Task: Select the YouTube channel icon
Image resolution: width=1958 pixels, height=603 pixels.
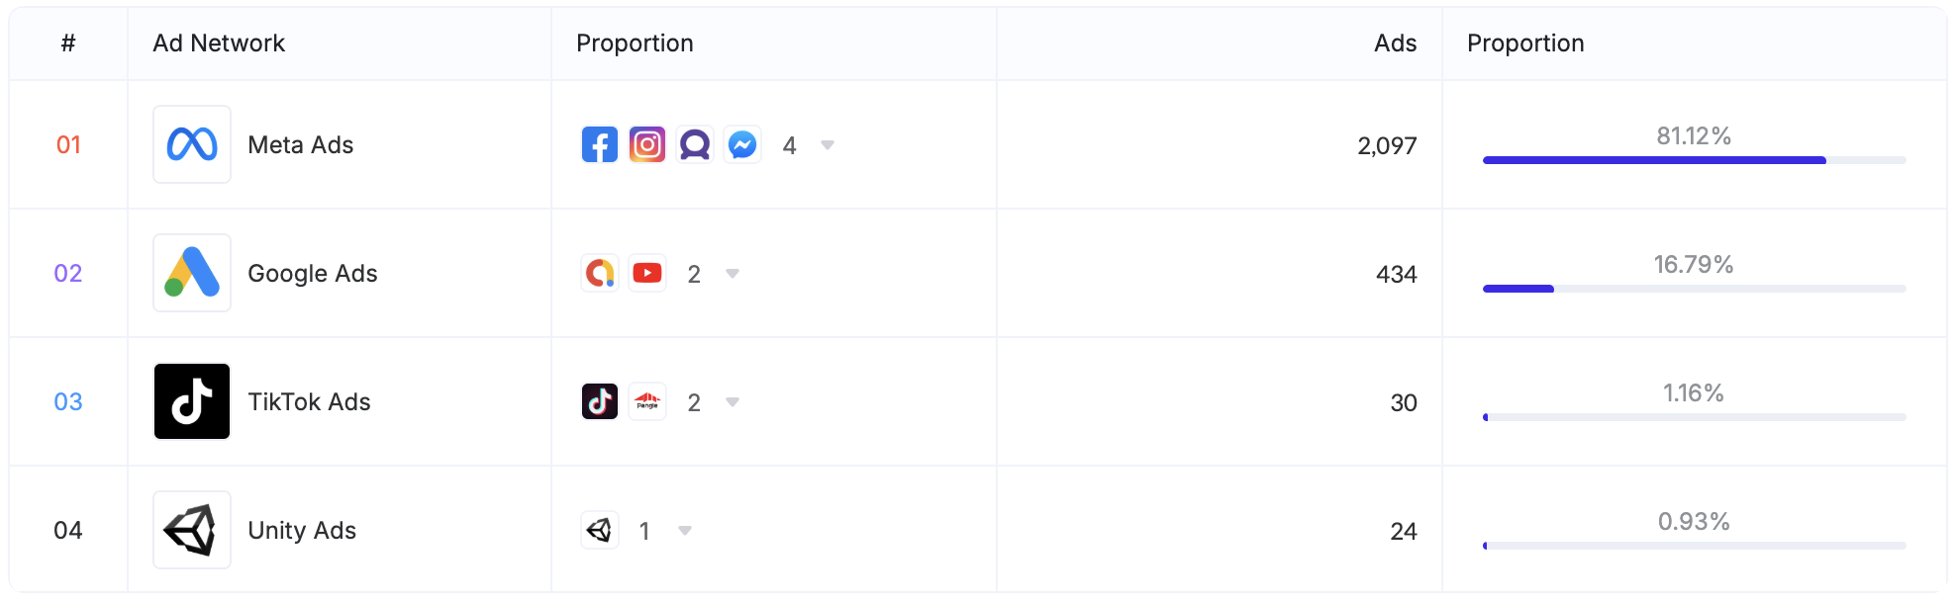Action: click(647, 273)
